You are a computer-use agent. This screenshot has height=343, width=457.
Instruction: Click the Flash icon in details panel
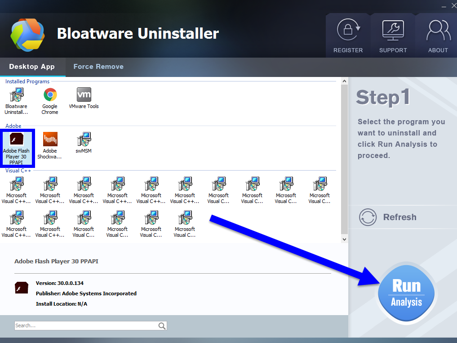22,288
